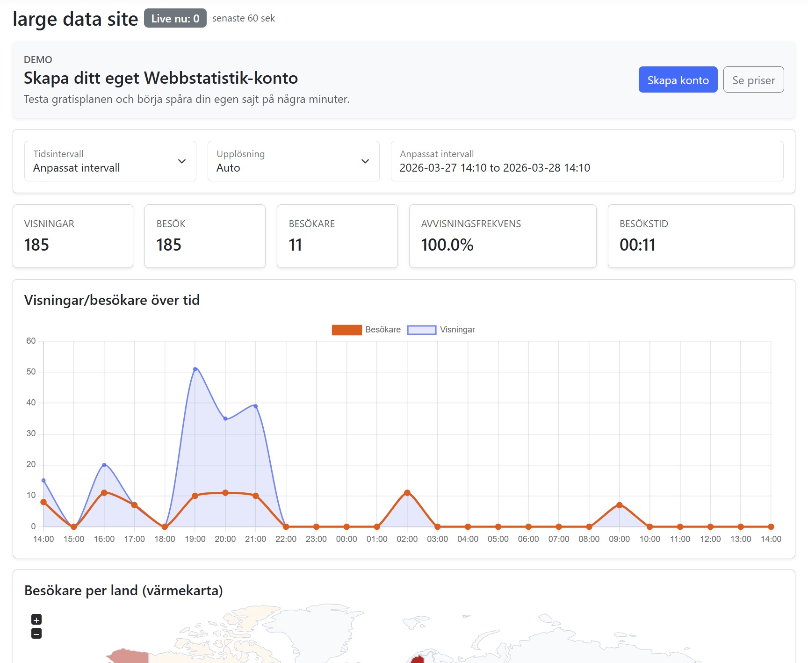Click the BESÖK 185 stat card
This screenshot has width=808, height=663.
205,236
